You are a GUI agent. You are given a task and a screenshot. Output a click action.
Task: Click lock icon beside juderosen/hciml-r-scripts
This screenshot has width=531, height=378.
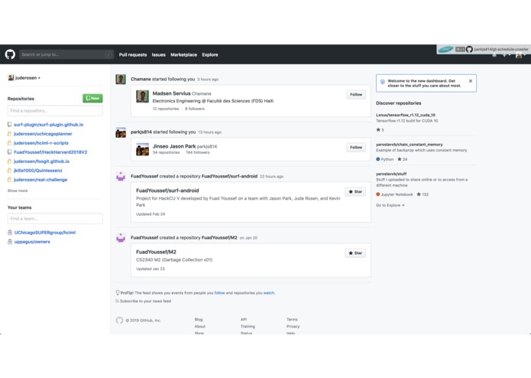(9, 143)
